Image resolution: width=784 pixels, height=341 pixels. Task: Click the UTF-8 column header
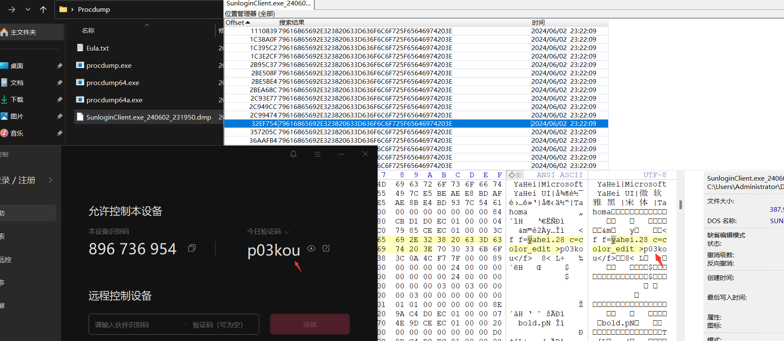pyautogui.click(x=655, y=175)
